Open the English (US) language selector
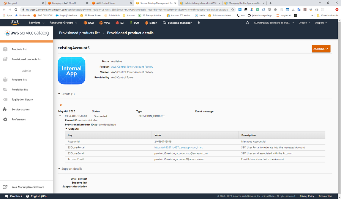 click(x=36, y=196)
